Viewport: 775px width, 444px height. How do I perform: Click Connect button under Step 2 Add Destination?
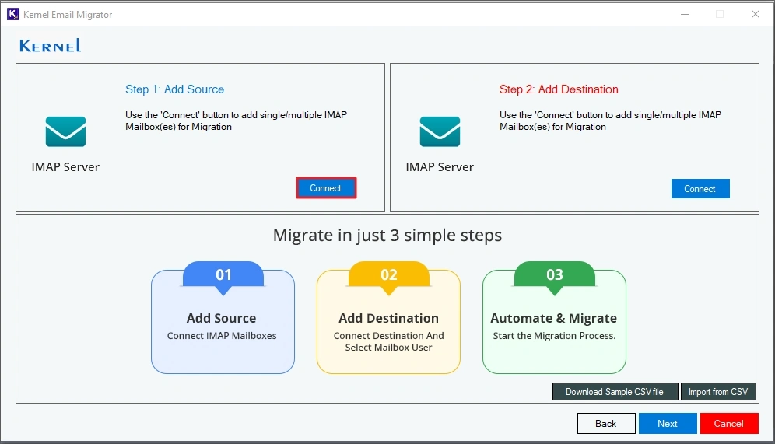[700, 189]
